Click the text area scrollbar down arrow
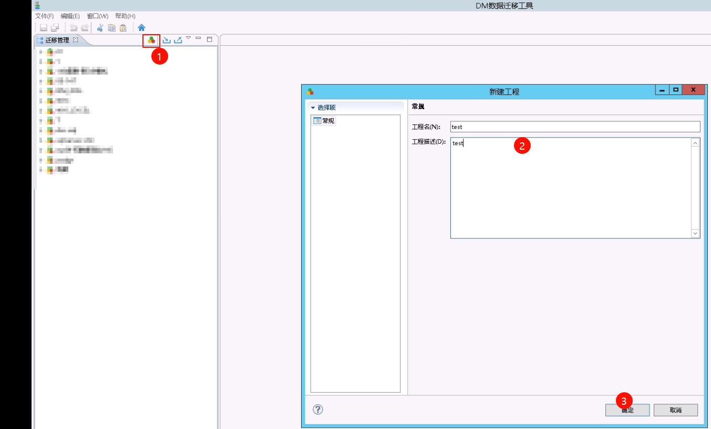This screenshot has height=429, width=711. [x=694, y=233]
